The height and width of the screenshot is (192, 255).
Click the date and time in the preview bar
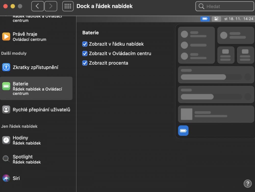pos(239,19)
